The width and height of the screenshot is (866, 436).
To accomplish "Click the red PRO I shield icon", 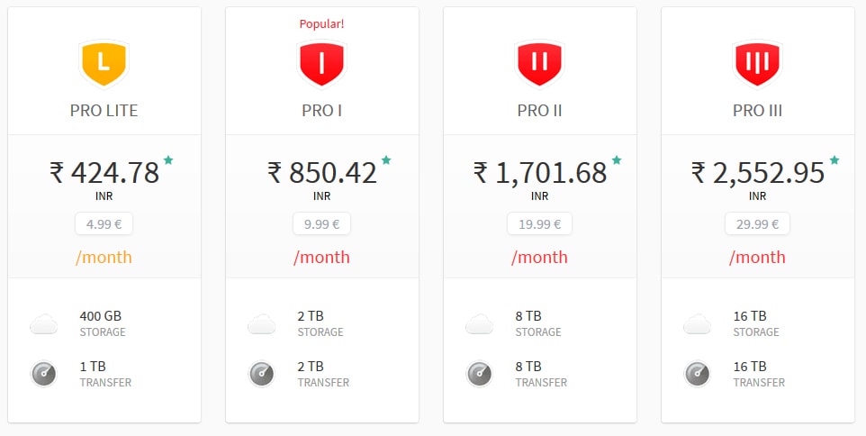I will (321, 64).
